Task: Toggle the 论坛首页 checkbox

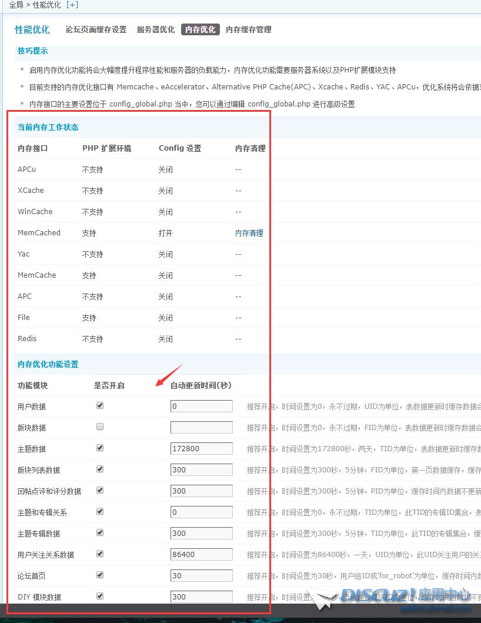Action: tap(100, 575)
